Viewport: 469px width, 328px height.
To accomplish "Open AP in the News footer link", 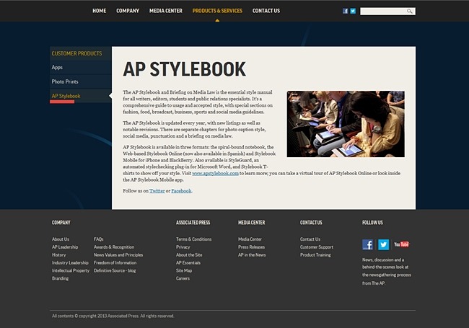I will pyautogui.click(x=252, y=254).
